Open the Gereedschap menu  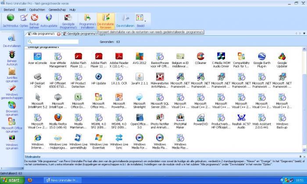click(57, 9)
